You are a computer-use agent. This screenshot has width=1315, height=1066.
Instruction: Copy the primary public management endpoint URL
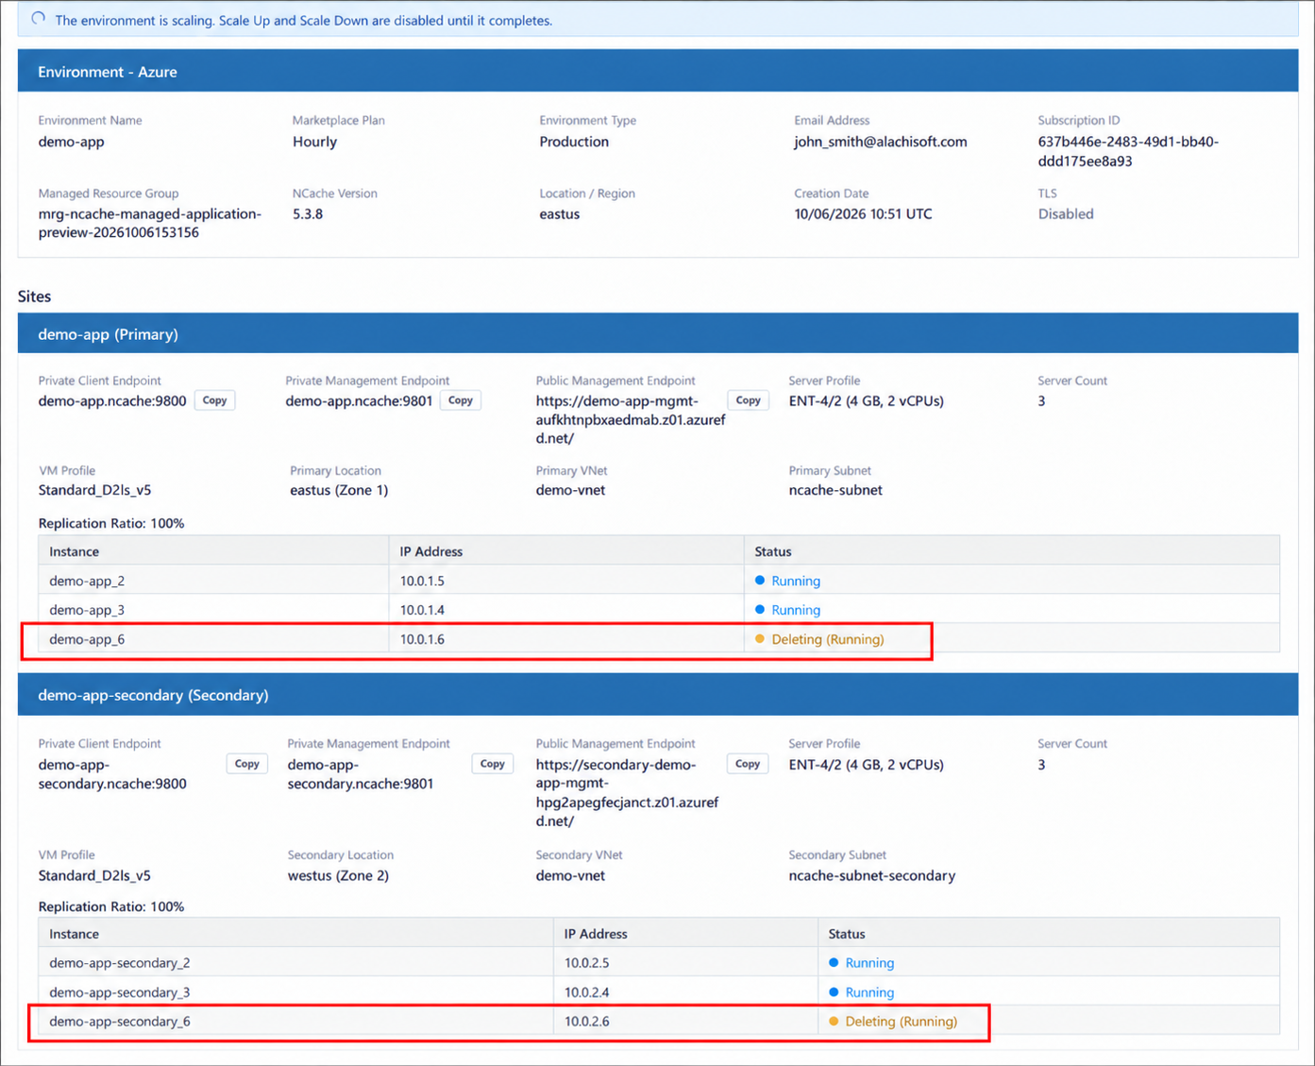pyautogui.click(x=748, y=400)
